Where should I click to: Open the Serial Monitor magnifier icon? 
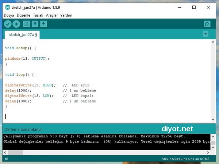[x=207, y=24]
